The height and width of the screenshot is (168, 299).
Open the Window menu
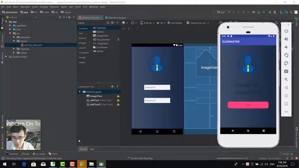pyautogui.click(x=93, y=7)
